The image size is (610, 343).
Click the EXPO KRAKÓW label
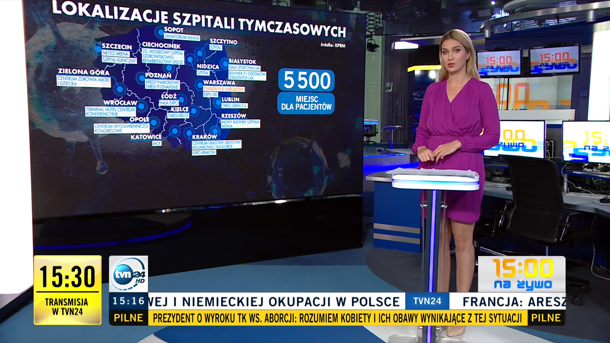(204, 152)
